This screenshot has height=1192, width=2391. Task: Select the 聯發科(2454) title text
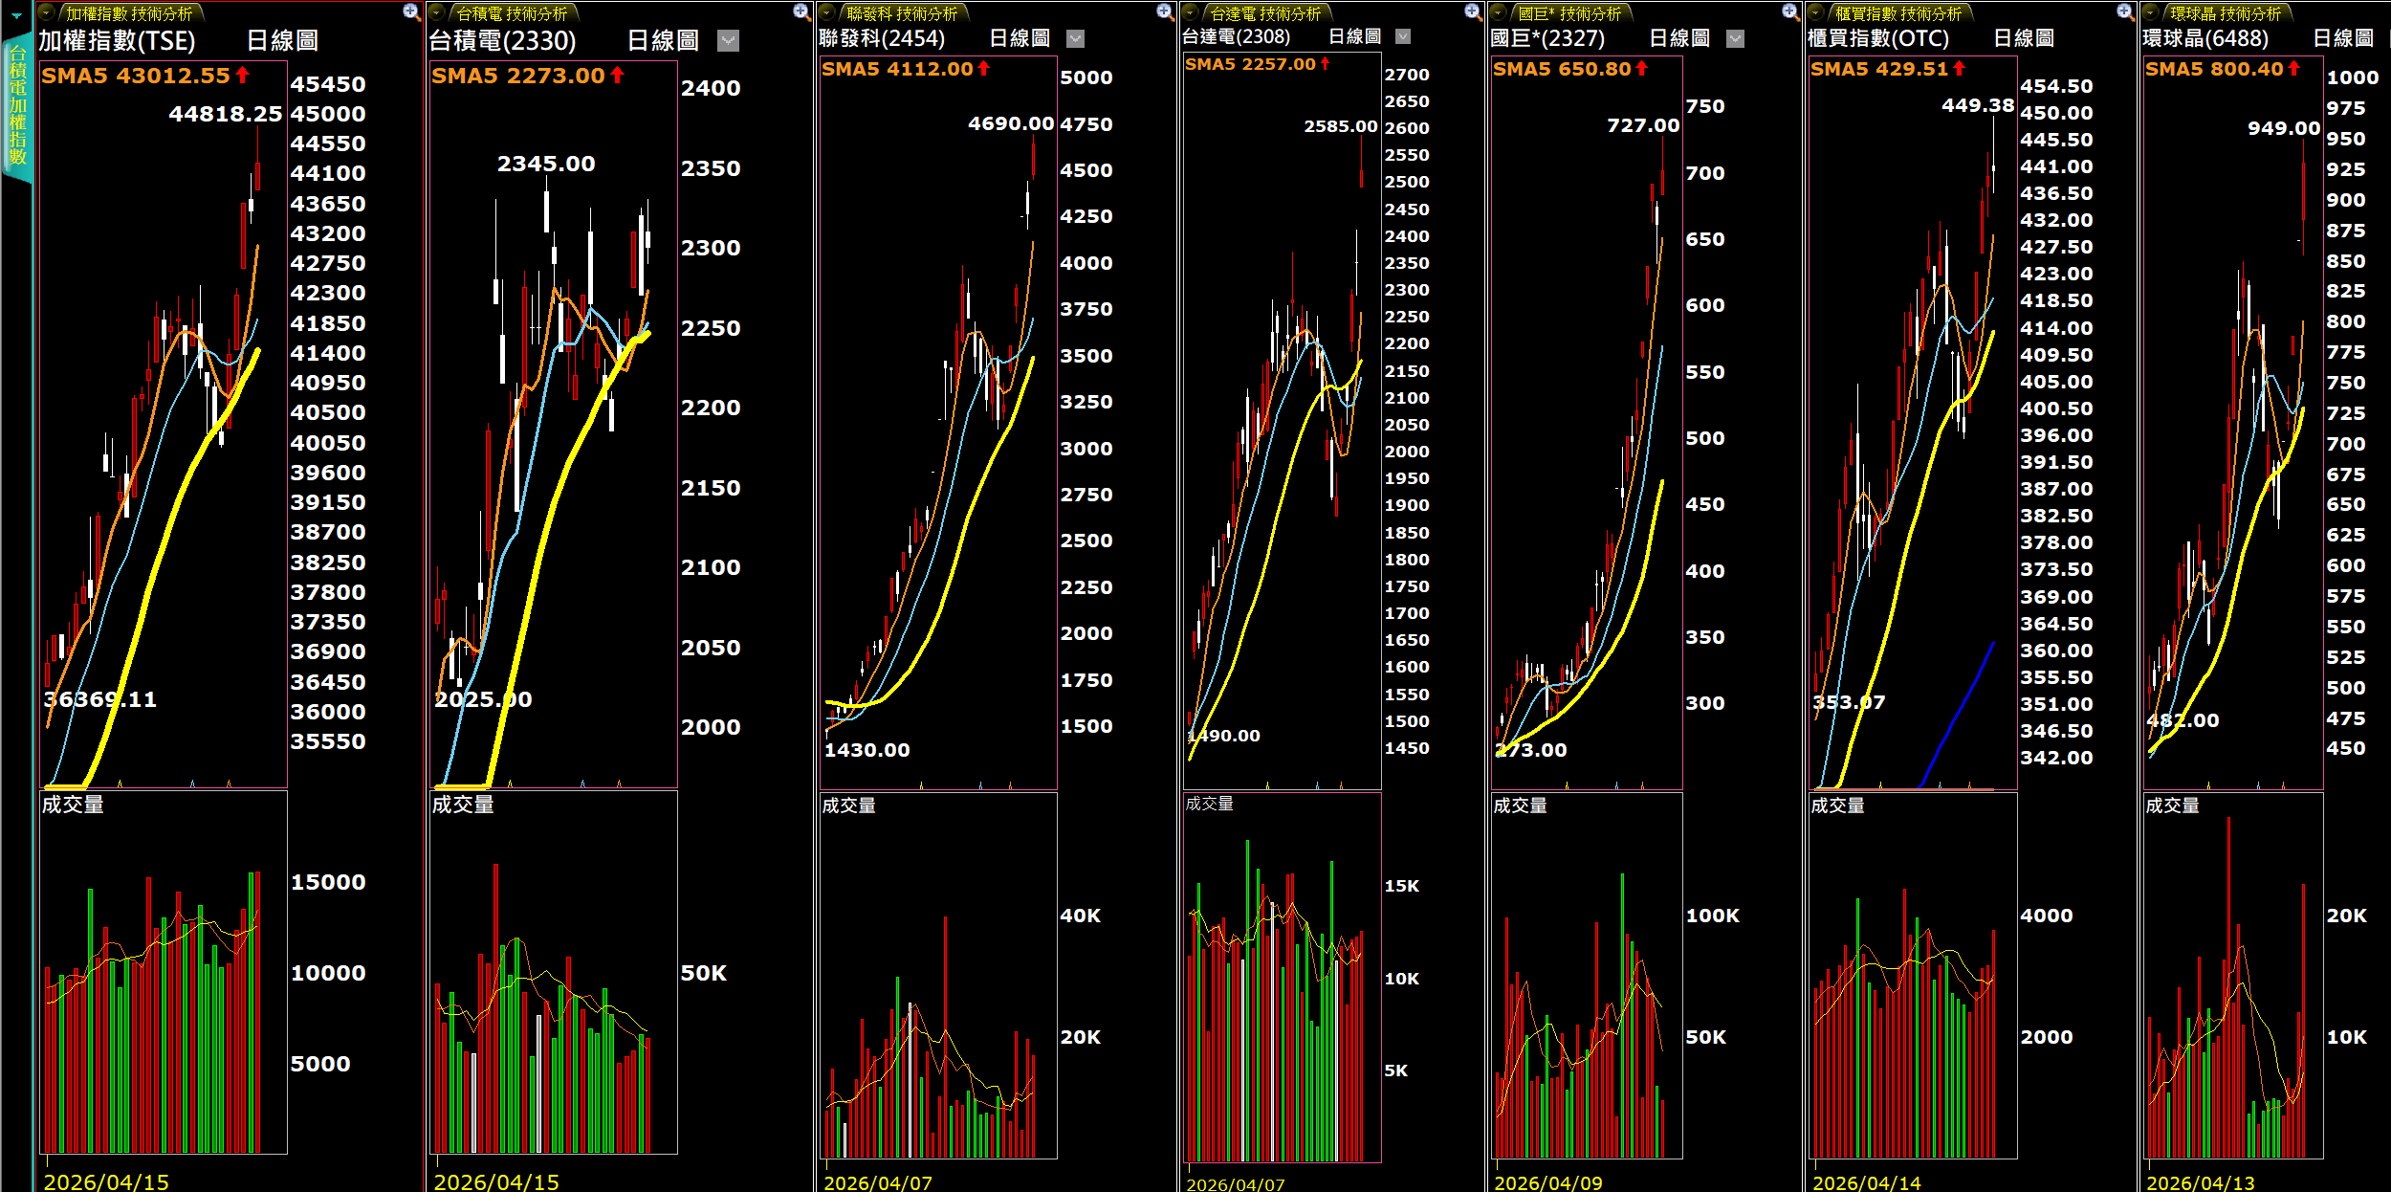pyautogui.click(x=882, y=38)
